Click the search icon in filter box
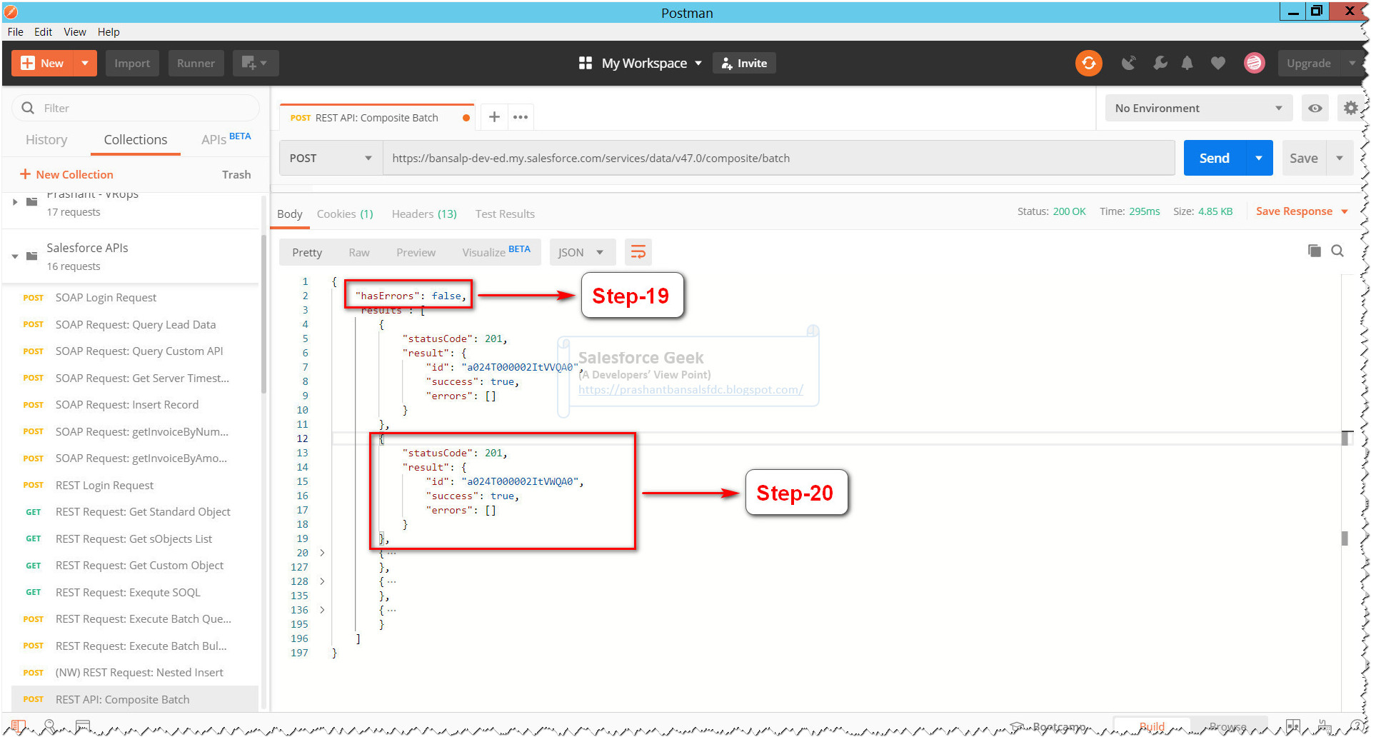 tap(28, 108)
